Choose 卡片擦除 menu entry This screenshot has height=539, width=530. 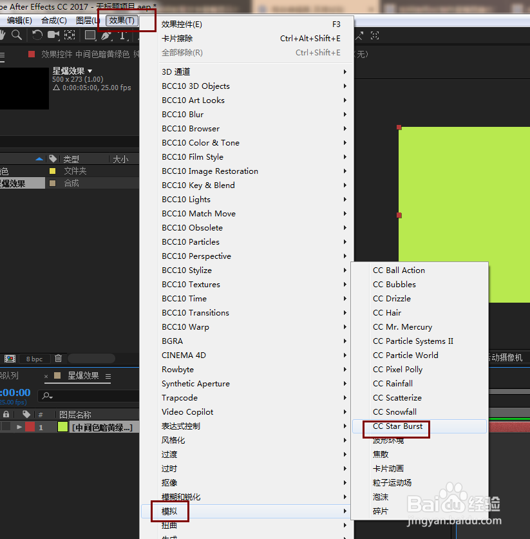[x=247, y=39]
